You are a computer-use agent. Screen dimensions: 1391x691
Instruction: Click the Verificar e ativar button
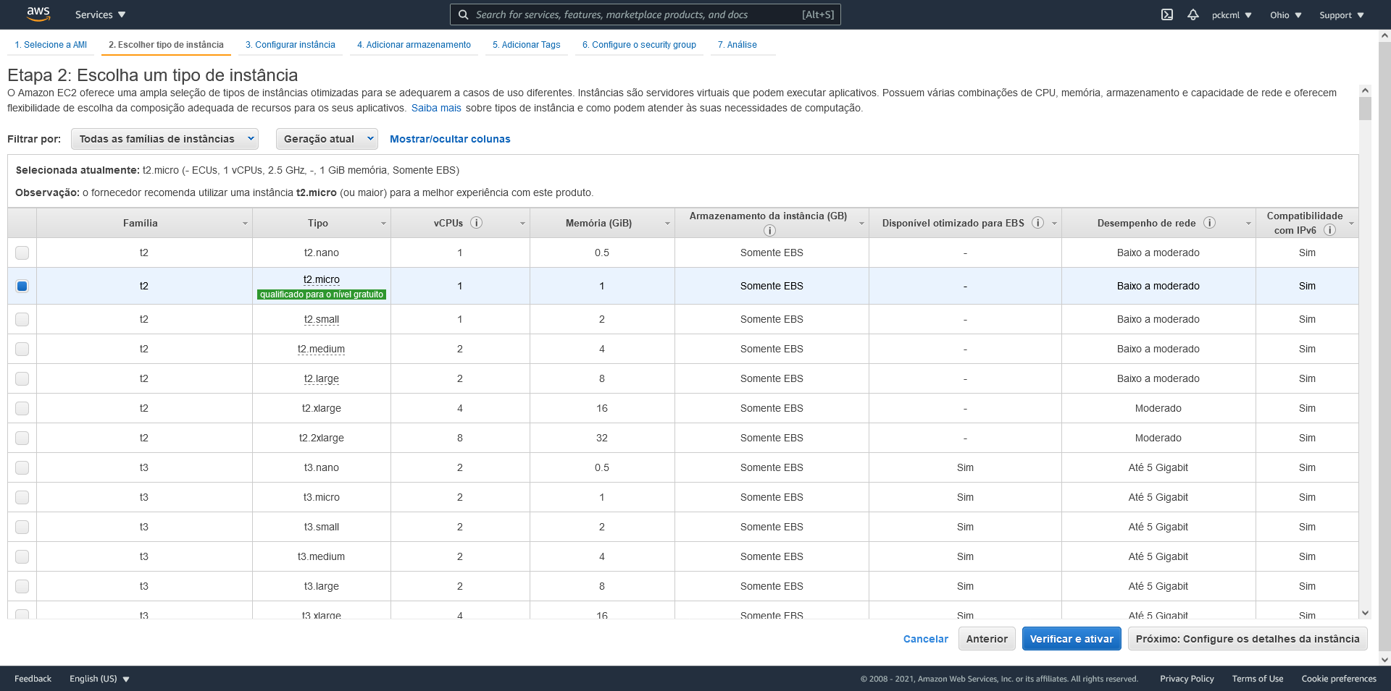1072,639
